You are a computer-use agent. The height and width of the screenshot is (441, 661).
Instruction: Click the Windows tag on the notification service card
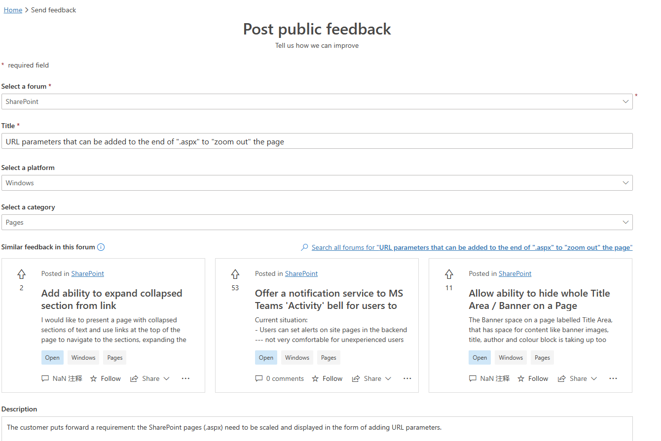(297, 358)
